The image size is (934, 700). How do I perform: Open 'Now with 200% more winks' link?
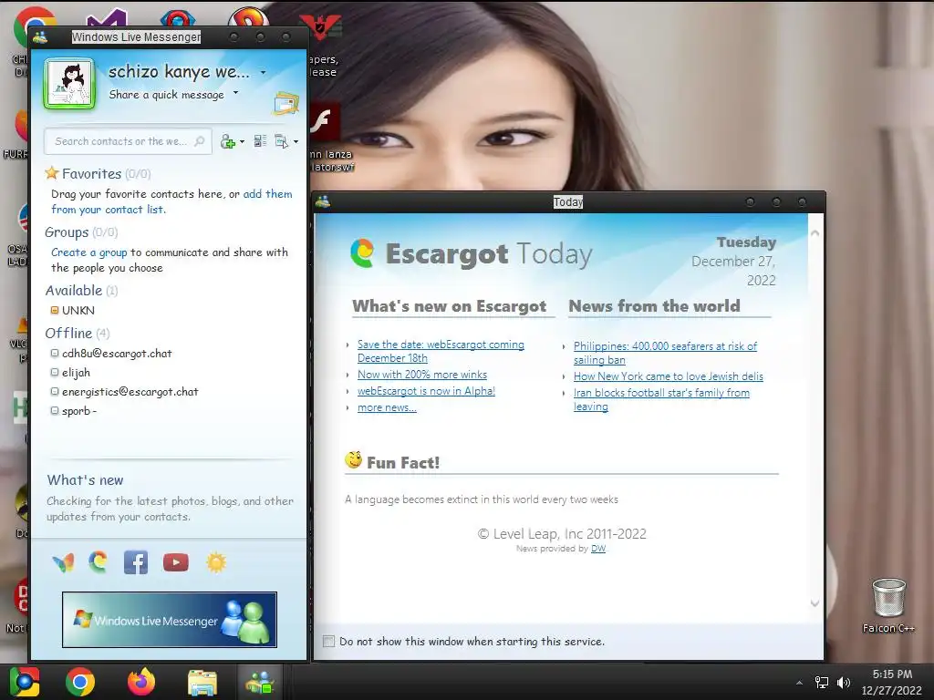pos(422,375)
